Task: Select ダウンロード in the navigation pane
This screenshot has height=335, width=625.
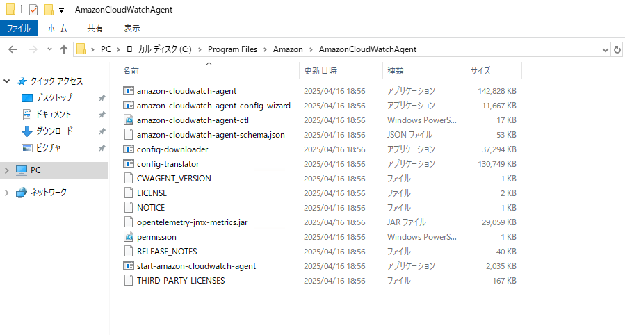Action: (54, 131)
